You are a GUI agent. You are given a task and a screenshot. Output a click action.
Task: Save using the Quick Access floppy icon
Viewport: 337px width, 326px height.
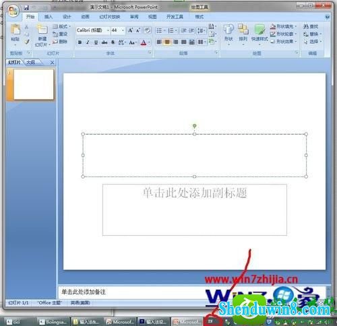26,7
